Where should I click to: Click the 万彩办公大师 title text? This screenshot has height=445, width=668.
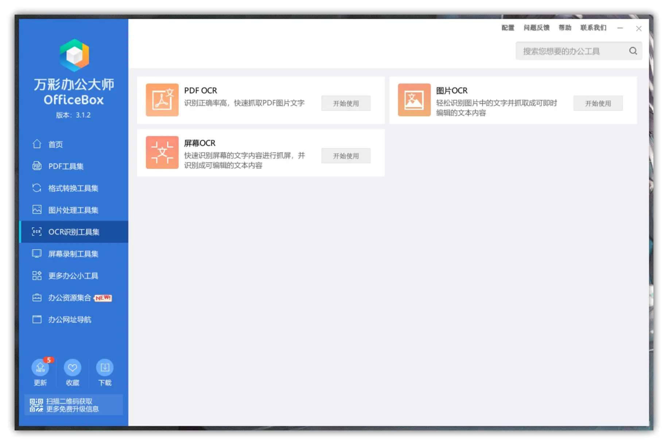click(74, 84)
